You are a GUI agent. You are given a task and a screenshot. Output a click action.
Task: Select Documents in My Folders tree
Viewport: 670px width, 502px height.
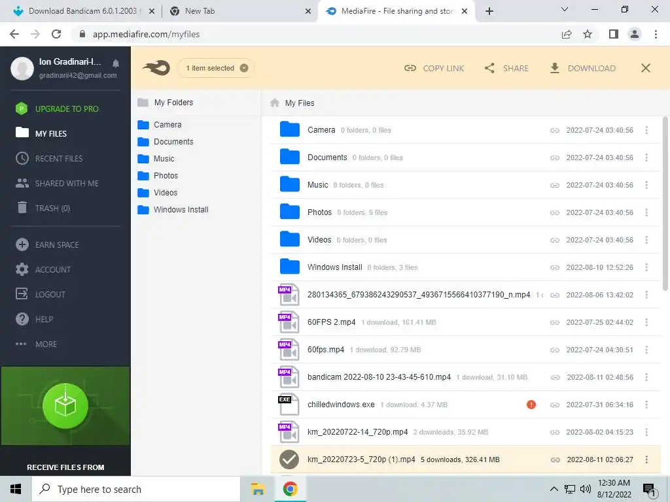[x=166, y=142]
